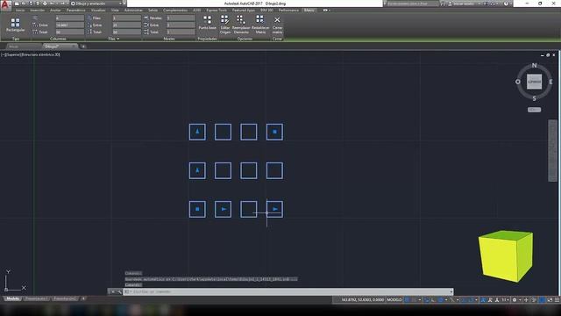Click the bottom-left square base grip
Viewport: 561px width, 316px height.
(x=197, y=209)
